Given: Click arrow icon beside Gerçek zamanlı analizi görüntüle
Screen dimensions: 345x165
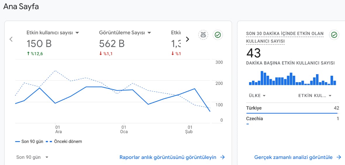Looking at the screenshot, I should point(339,157).
